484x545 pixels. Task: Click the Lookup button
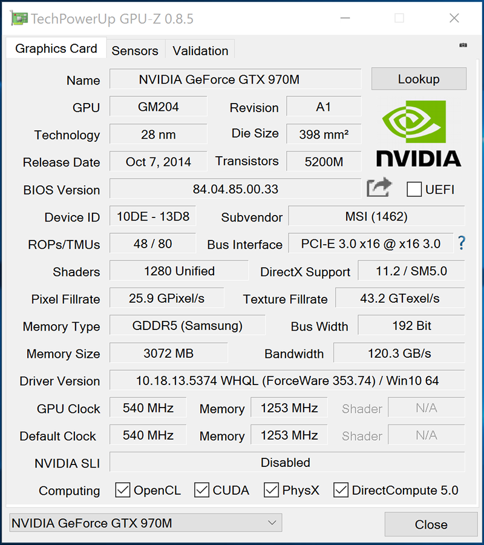pos(419,79)
